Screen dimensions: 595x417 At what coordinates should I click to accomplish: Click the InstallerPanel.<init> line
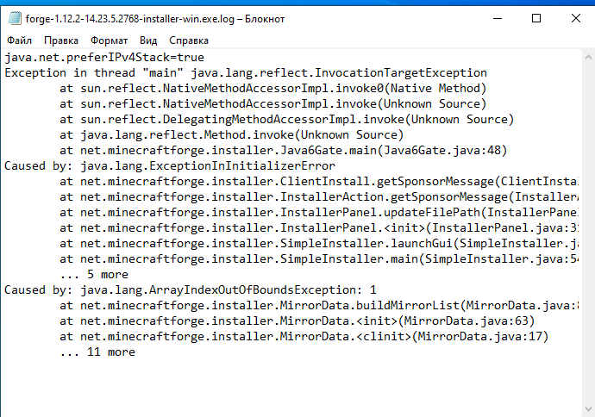pos(319,228)
